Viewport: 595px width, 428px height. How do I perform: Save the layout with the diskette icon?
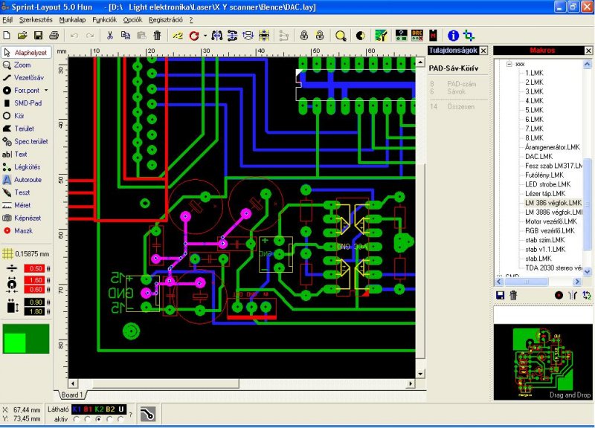39,36
